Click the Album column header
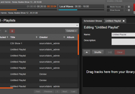The width and height of the screenshot is (135, 94). tap(71, 37)
